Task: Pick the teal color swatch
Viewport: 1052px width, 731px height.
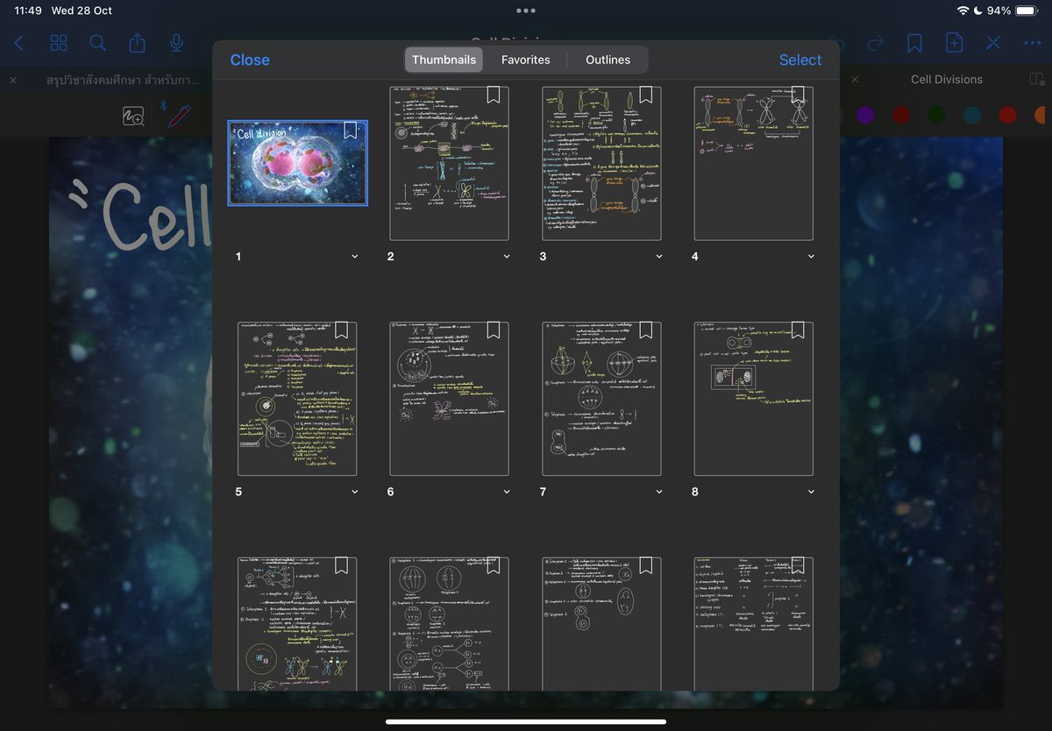Action: pyautogui.click(x=971, y=115)
